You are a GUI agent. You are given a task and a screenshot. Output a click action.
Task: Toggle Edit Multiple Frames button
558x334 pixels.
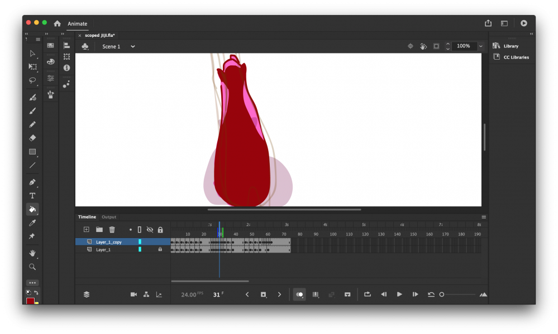tap(316, 294)
